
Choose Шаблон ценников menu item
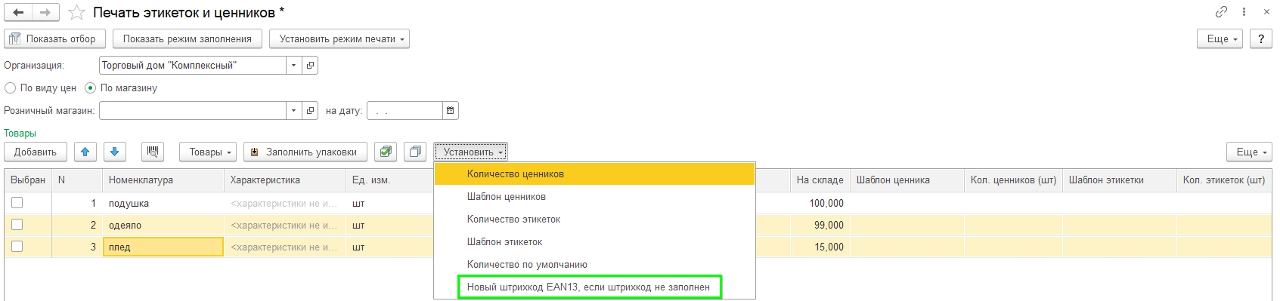tap(594, 197)
